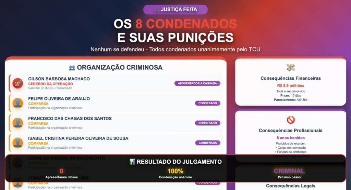Click the Aposentadoria Cassada badge
Viewport: 351px width, 190px height.
[197, 83]
